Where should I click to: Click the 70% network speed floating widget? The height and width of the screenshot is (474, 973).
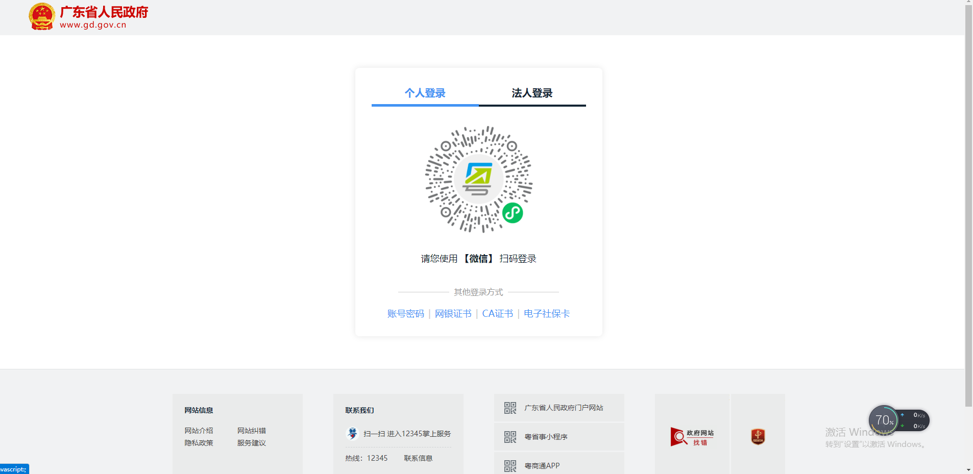tap(884, 420)
